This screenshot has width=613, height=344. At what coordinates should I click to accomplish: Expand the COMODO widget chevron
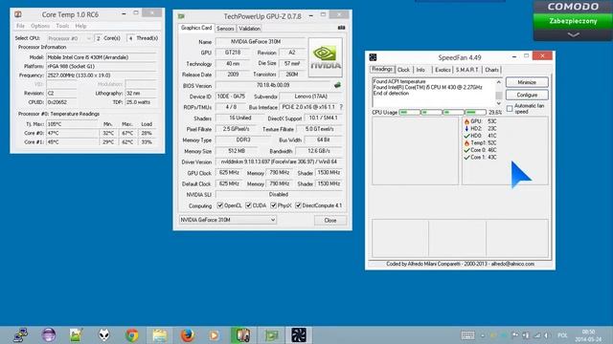pos(573,34)
